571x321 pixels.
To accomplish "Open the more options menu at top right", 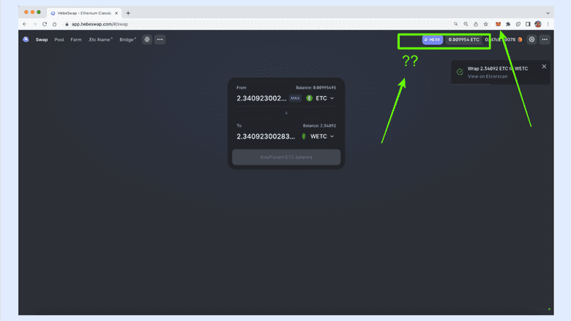I will coord(545,40).
